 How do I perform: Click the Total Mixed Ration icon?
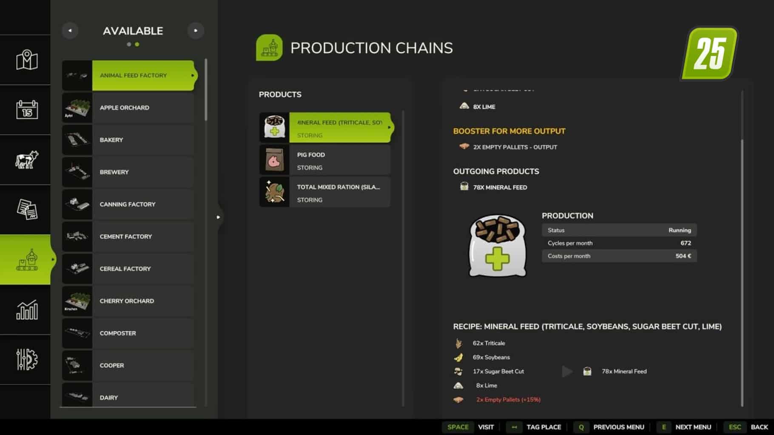274,192
